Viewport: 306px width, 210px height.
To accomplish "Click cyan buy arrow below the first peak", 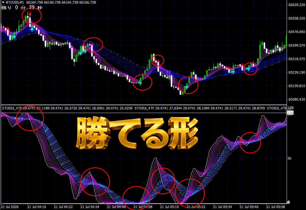I will tap(32, 29).
